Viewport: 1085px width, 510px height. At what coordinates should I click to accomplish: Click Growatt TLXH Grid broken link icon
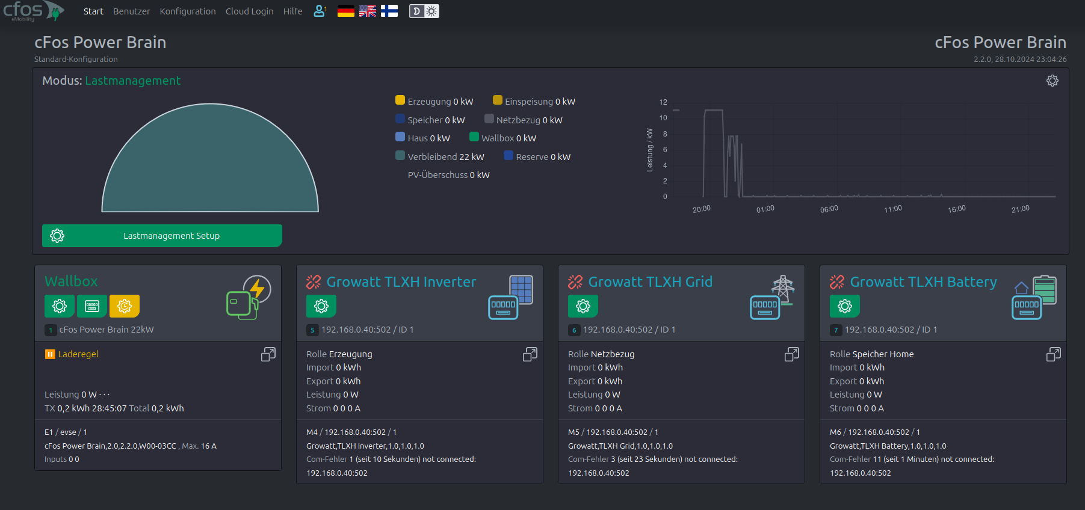[x=575, y=281]
